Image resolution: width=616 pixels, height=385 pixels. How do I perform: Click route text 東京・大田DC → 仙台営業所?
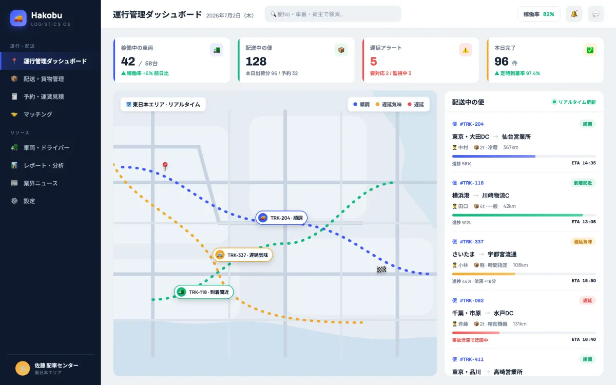[x=491, y=137]
